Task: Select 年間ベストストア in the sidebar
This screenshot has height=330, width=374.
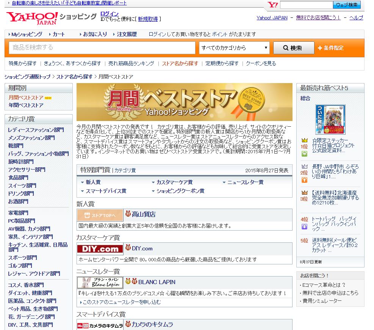Action: (26, 105)
